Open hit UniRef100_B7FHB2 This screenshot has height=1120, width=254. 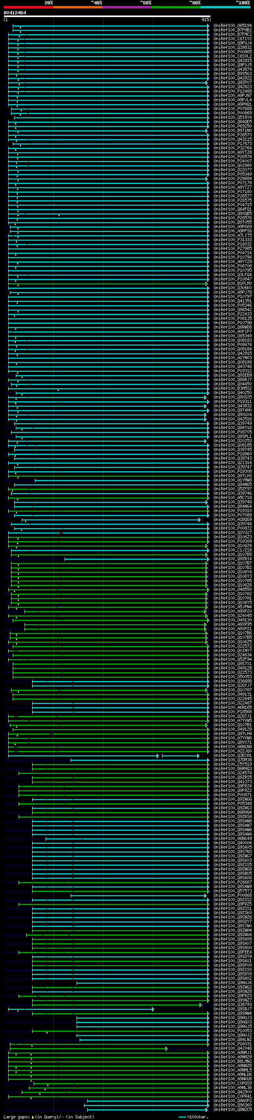click(232, 30)
